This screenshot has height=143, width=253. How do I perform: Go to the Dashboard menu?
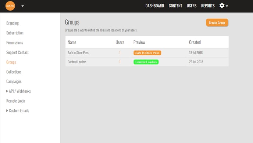[x=154, y=6]
